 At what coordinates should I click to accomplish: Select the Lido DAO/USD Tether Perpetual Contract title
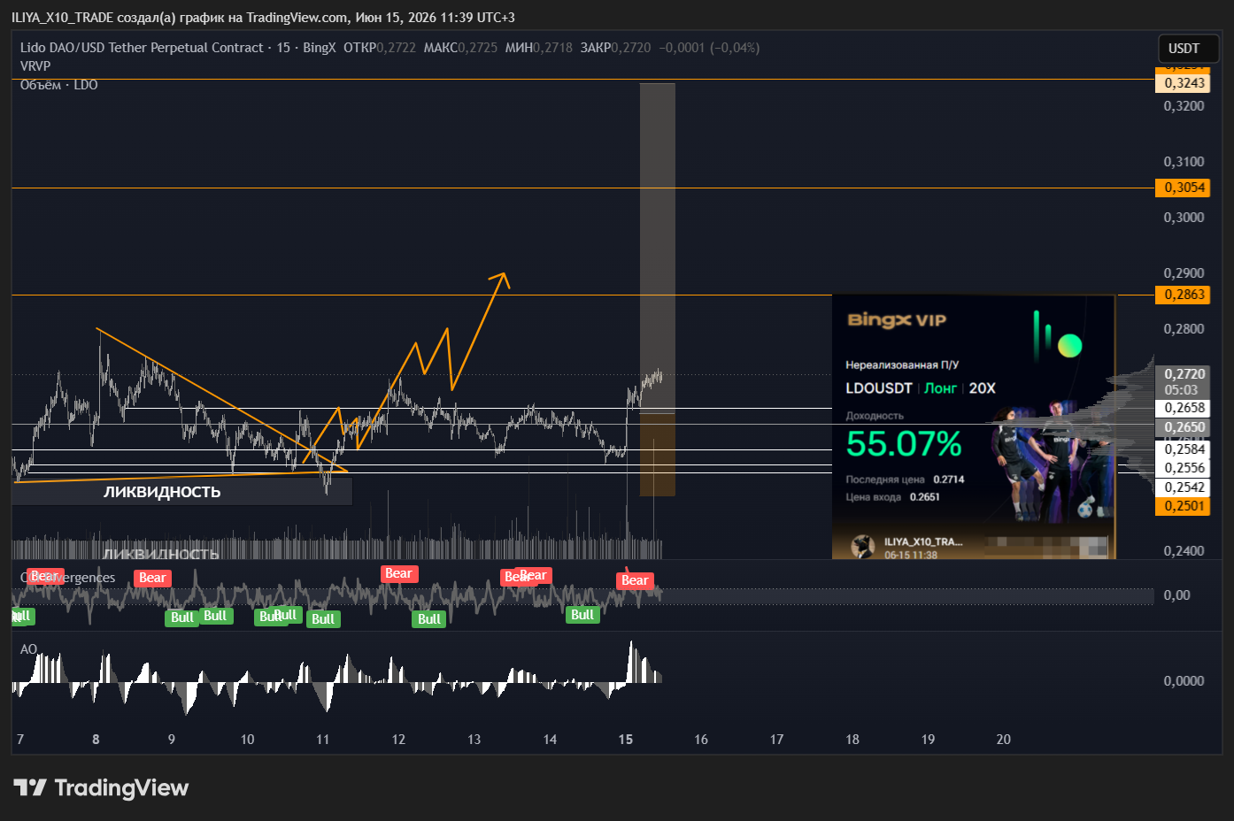[x=142, y=48]
